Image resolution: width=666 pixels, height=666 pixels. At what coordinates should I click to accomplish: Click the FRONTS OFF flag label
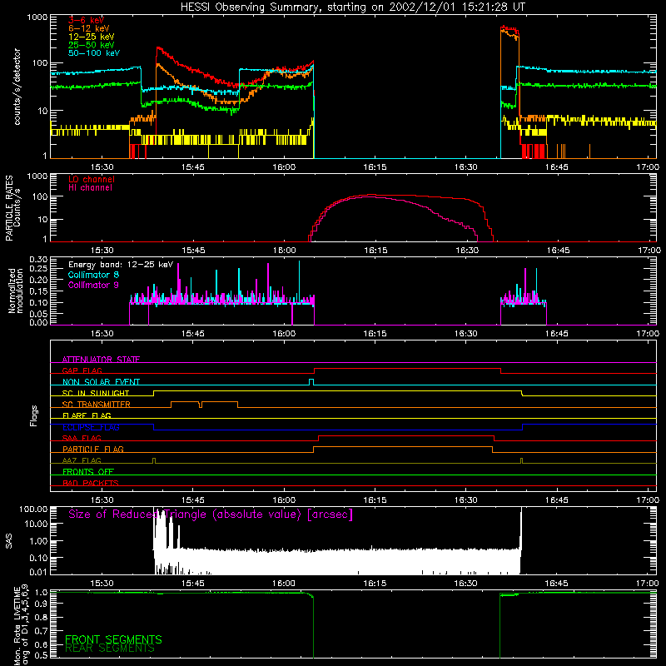click(88, 472)
